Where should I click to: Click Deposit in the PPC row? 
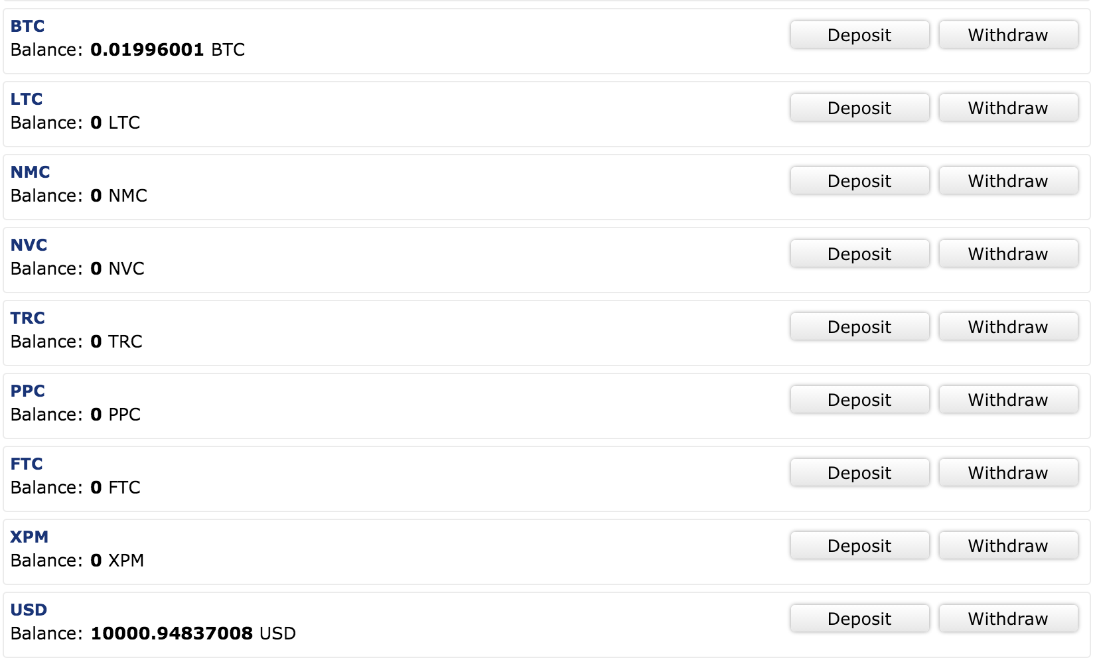859,400
